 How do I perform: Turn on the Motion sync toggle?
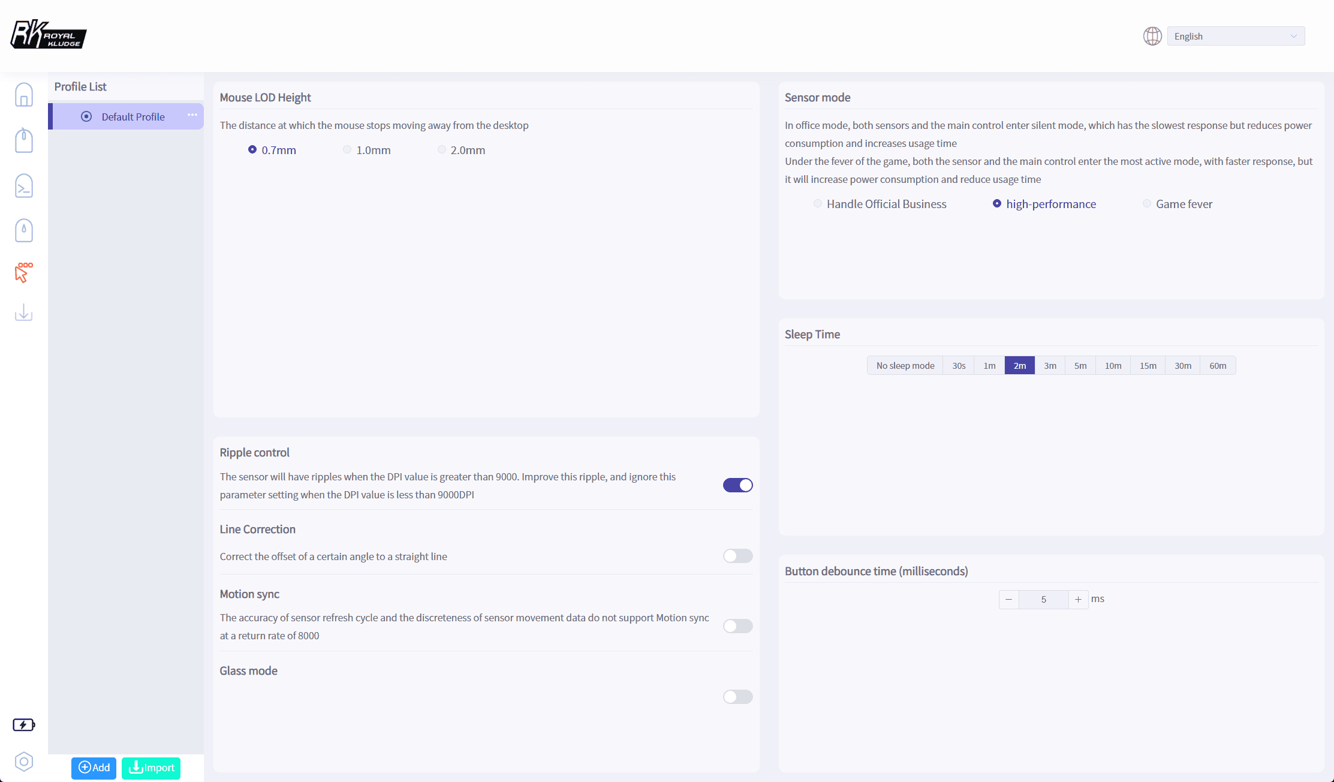pyautogui.click(x=737, y=626)
